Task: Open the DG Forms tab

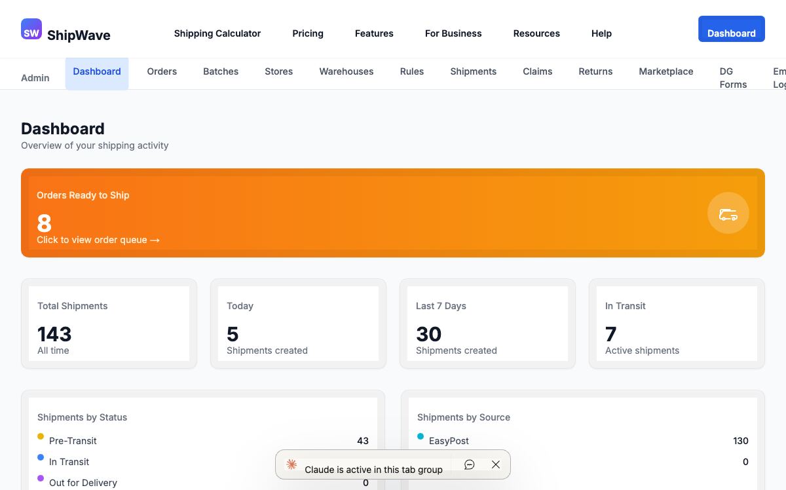Action: coord(733,78)
